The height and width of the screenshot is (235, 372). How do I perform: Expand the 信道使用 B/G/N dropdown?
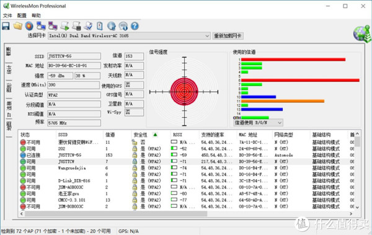click(259, 123)
